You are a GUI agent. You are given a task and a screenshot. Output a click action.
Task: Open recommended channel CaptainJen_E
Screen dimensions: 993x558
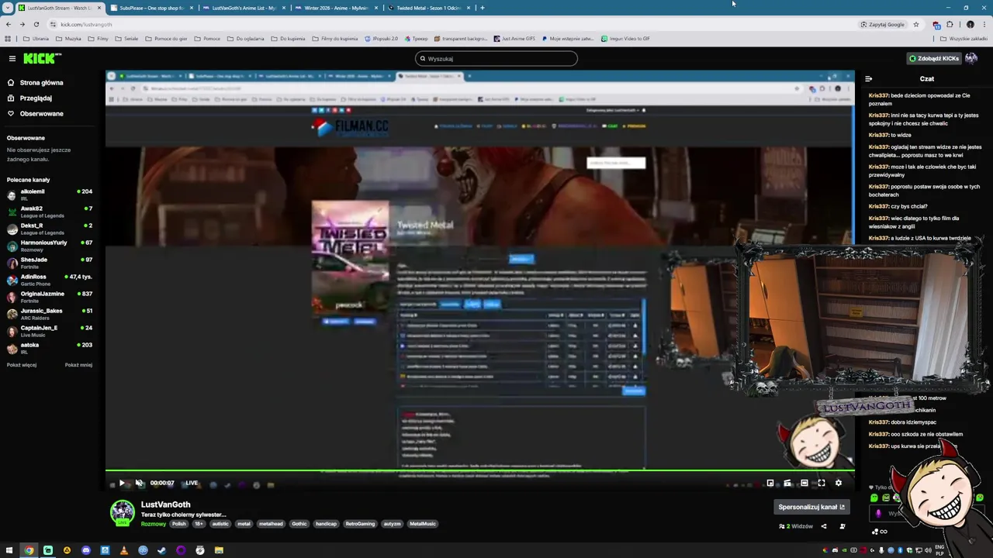50,330
